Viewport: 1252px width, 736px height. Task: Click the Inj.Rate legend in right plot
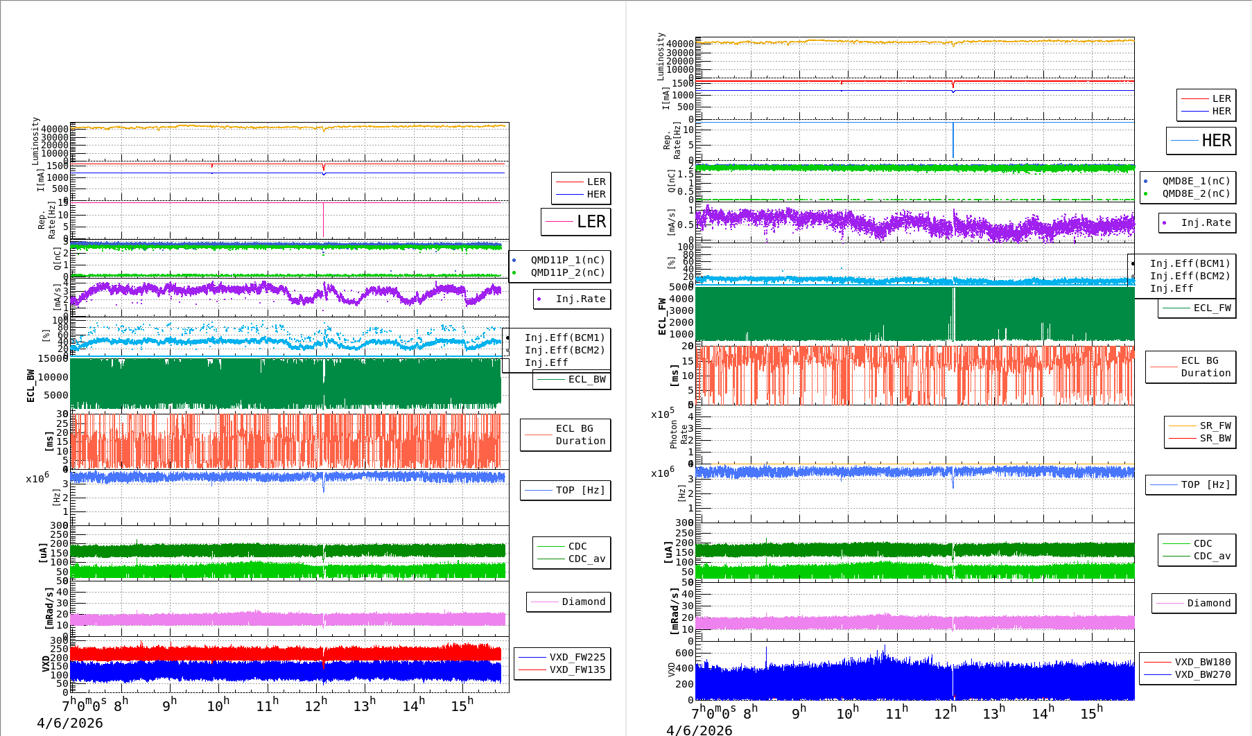tap(1197, 222)
